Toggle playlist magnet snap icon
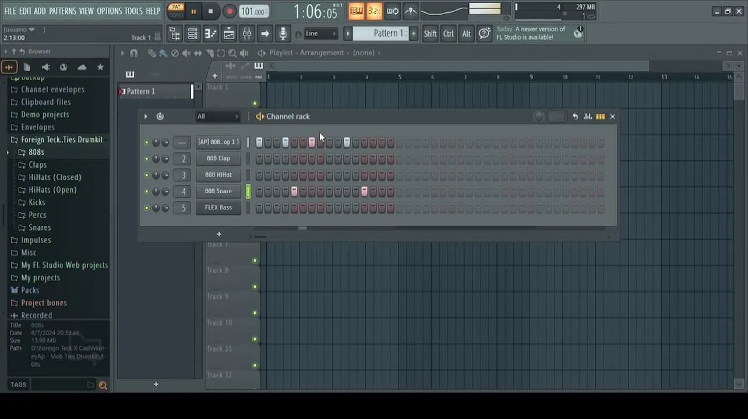748x419 pixels. 134,53
